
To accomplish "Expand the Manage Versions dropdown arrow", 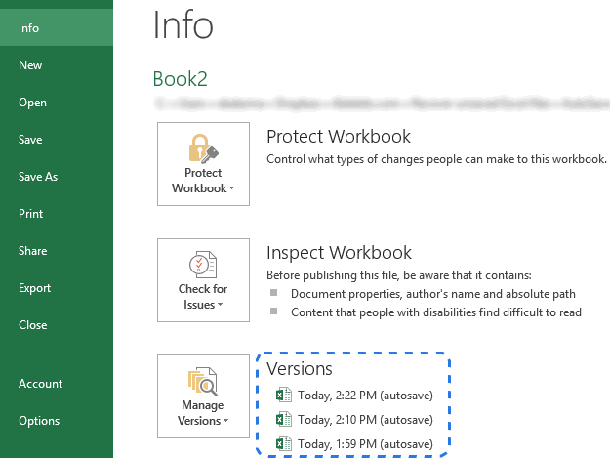I will (x=224, y=422).
